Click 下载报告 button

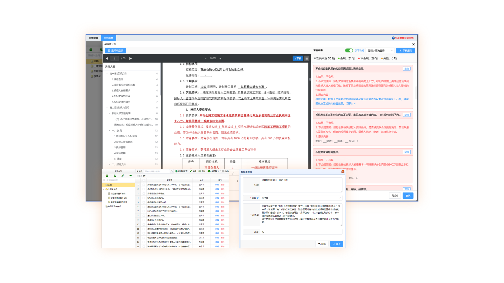(406, 51)
